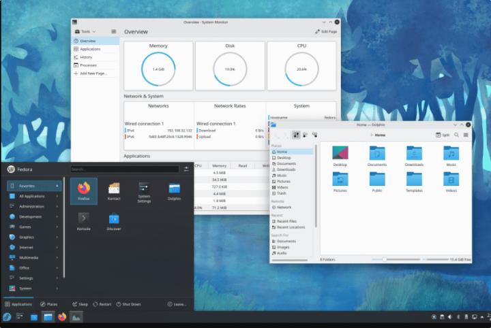The image size is (491, 328).
Task: Click the search icon in Dolphin toolbar
Action: coord(457,135)
